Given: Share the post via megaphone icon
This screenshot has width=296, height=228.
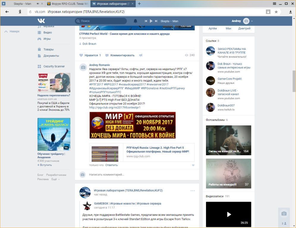Looking at the screenshot, I should pos(141,55).
